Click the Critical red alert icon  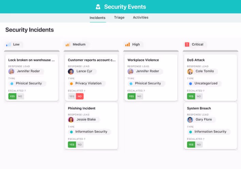pyautogui.click(x=187, y=44)
